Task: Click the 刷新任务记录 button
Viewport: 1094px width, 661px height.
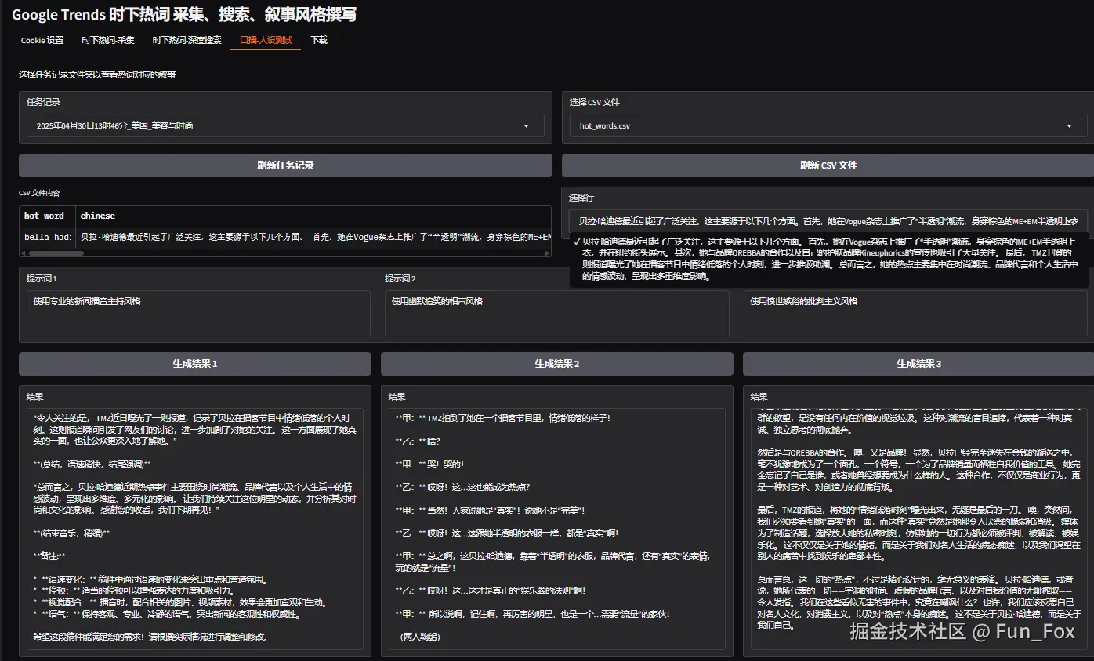Action: coord(285,165)
